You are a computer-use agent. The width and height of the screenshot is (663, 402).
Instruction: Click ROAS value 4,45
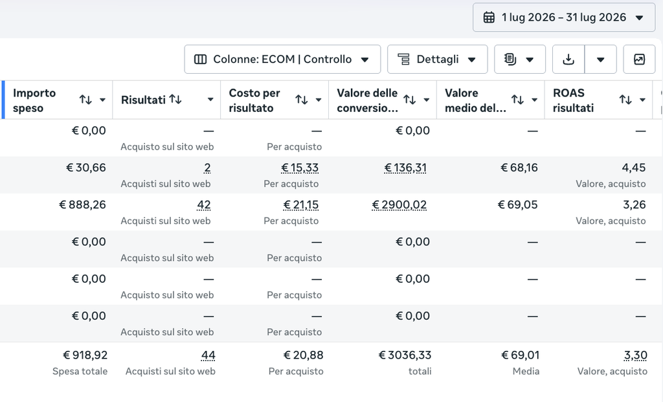point(634,168)
